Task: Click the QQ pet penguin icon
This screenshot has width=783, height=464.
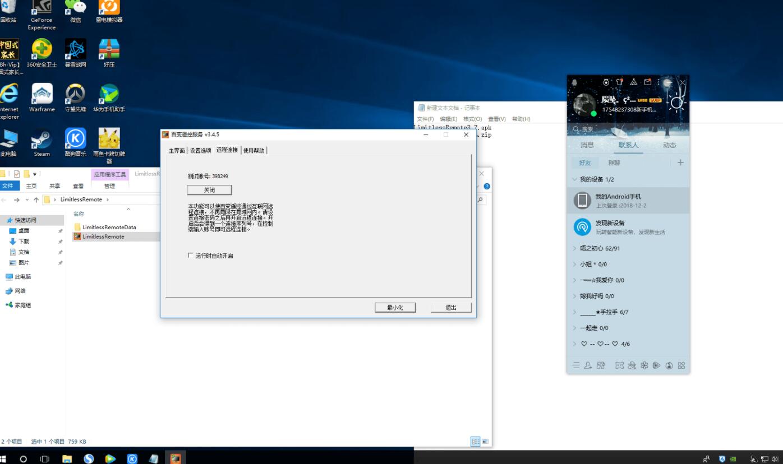Action: pyautogui.click(x=632, y=365)
